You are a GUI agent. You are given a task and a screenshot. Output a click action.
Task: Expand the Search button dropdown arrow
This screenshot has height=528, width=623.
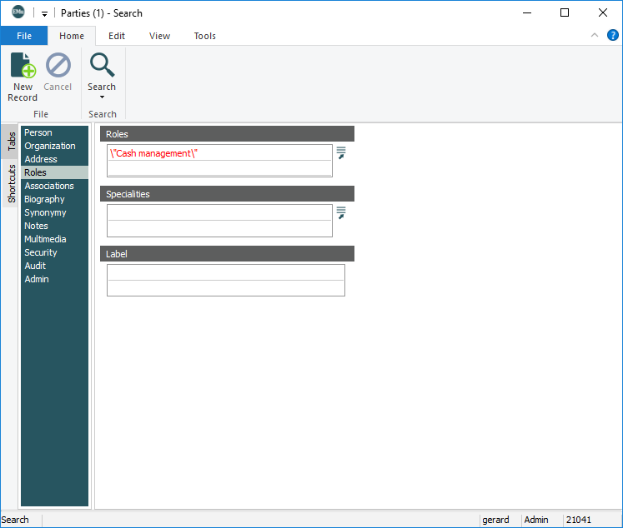coord(102,97)
